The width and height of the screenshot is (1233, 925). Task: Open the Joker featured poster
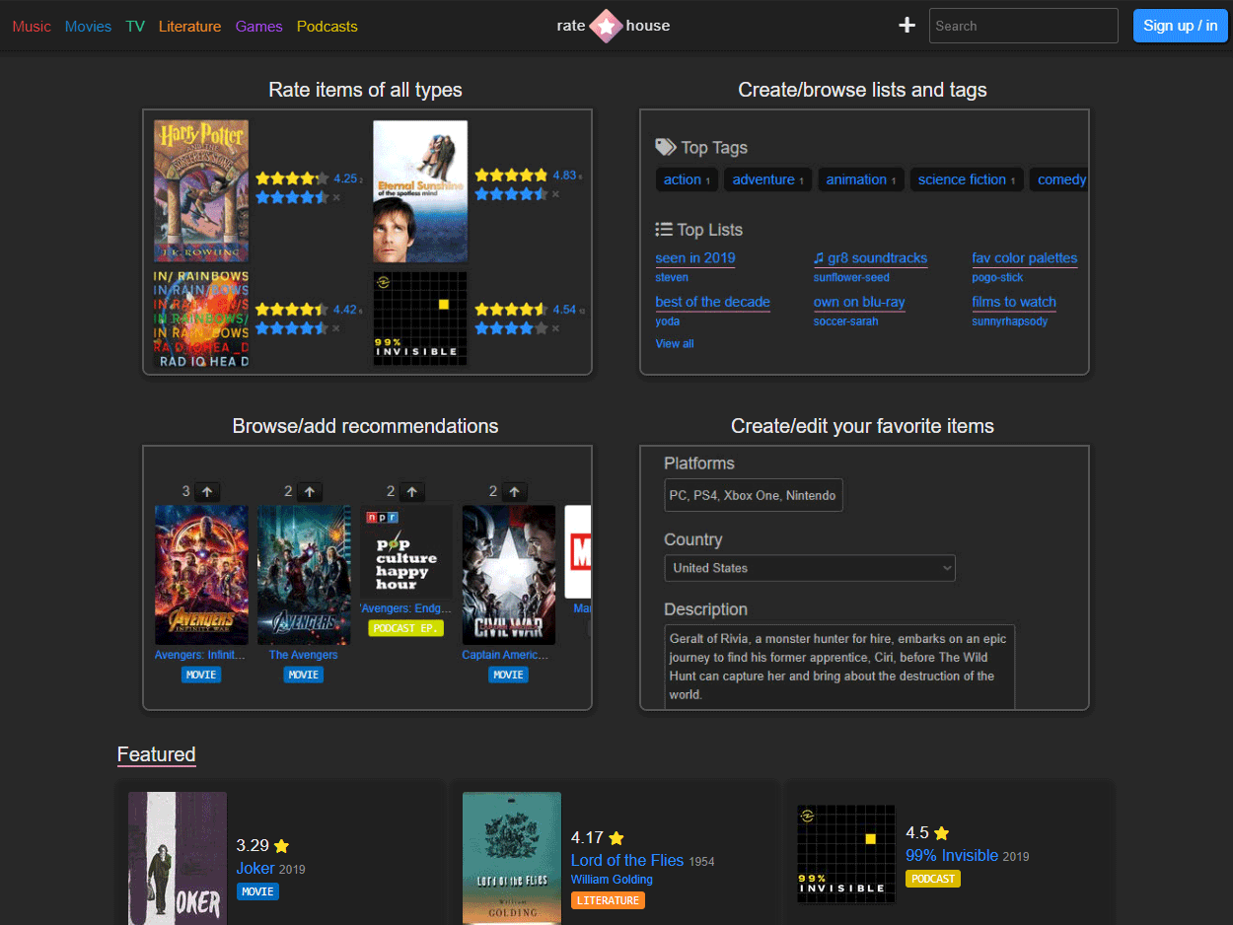178,858
